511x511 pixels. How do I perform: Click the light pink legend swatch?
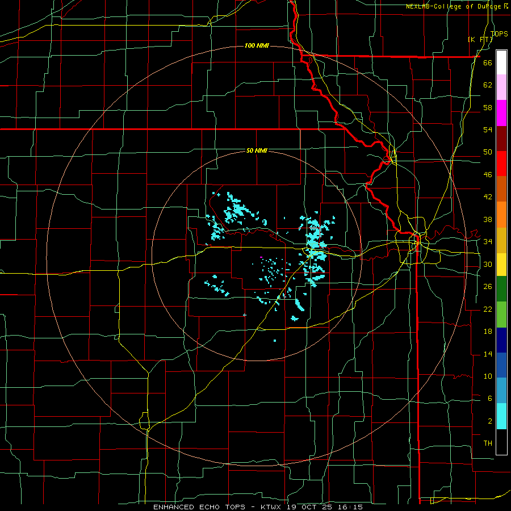(501, 87)
